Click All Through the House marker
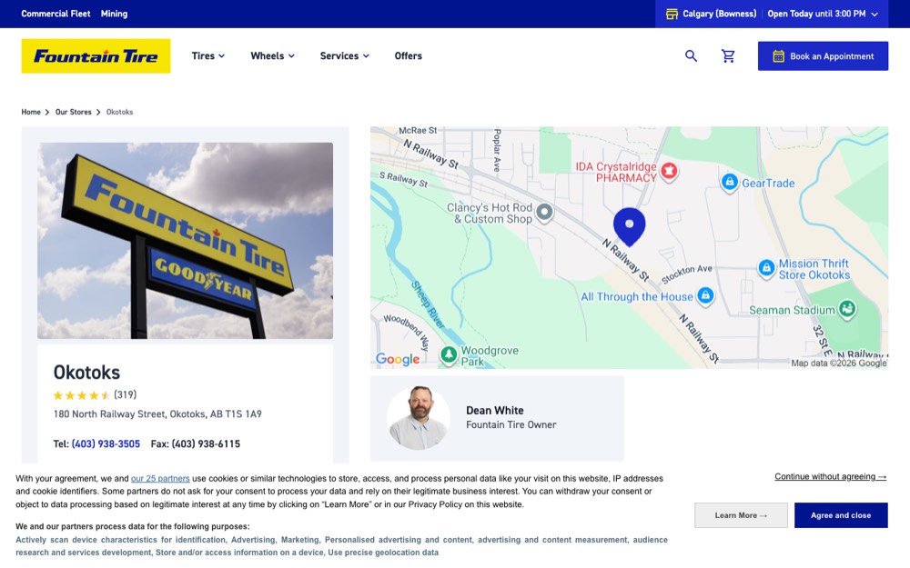Image resolution: width=910 pixels, height=568 pixels. point(705,295)
